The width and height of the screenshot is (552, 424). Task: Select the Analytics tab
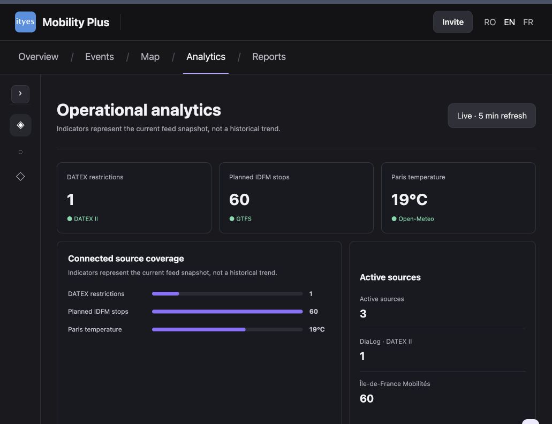click(206, 57)
